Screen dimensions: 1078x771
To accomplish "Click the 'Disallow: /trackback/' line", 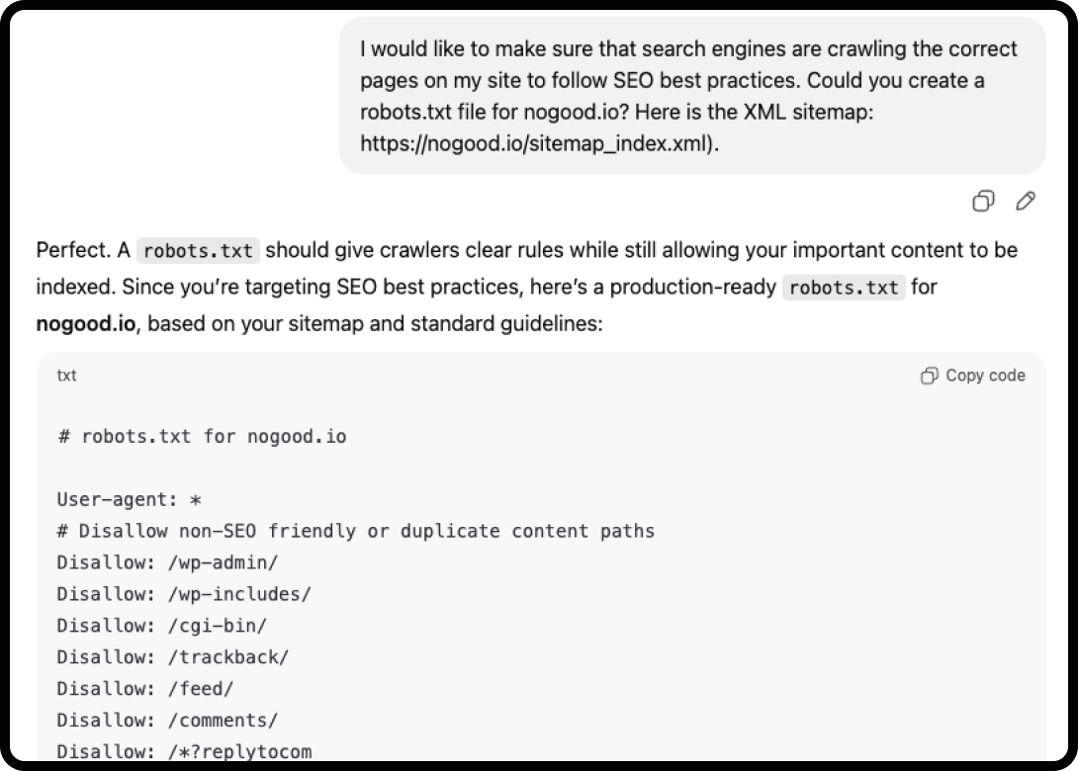I will [x=173, y=657].
